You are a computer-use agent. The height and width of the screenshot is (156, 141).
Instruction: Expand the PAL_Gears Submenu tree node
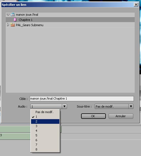coord(8,25)
